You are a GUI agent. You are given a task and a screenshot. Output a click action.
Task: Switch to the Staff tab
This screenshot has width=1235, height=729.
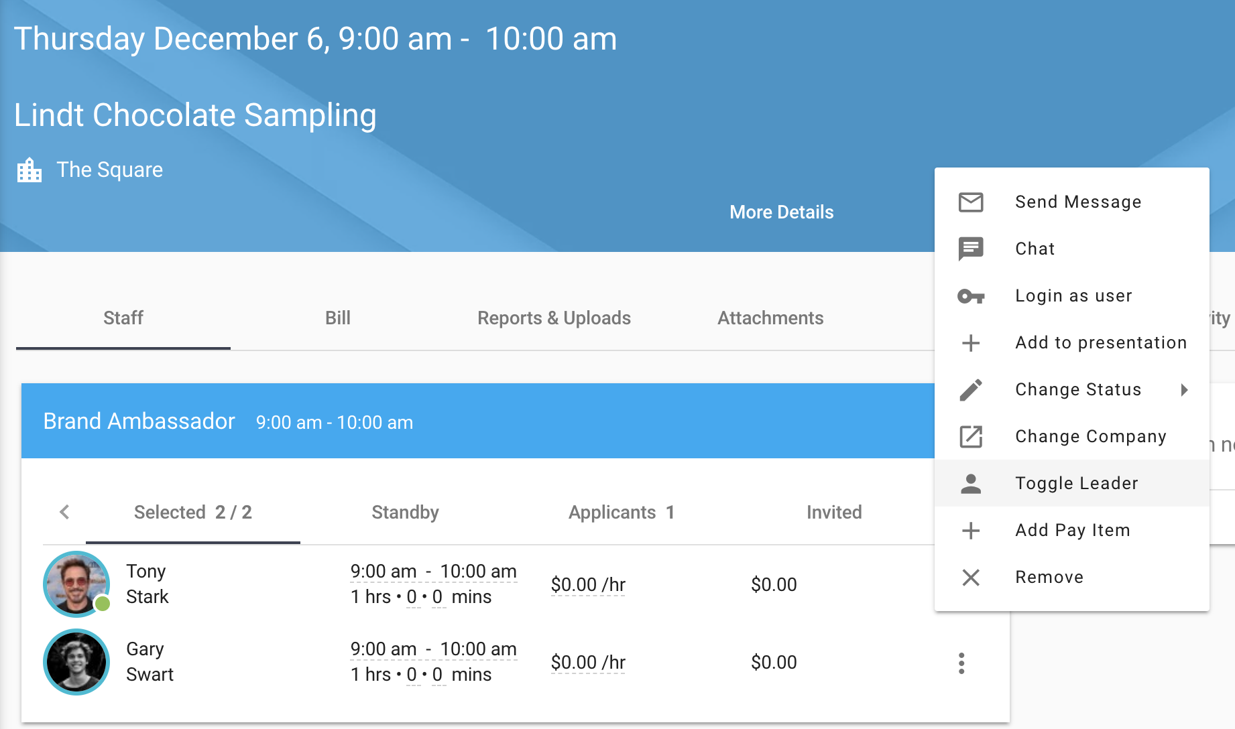[123, 318]
